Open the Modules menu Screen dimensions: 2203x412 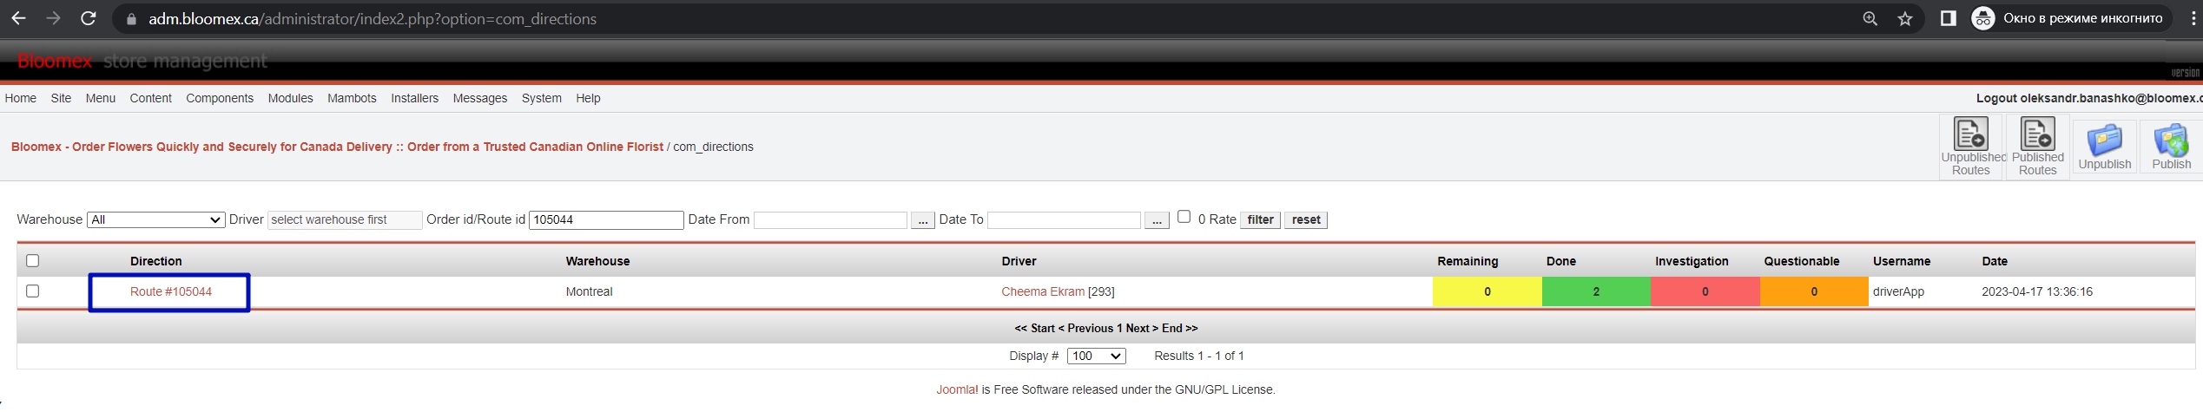(x=290, y=98)
